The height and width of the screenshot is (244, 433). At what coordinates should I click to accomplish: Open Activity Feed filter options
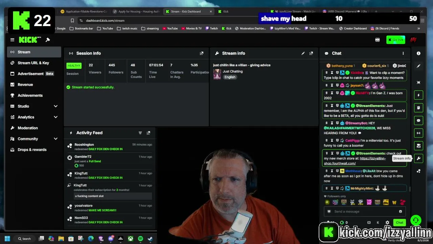pos(140,133)
